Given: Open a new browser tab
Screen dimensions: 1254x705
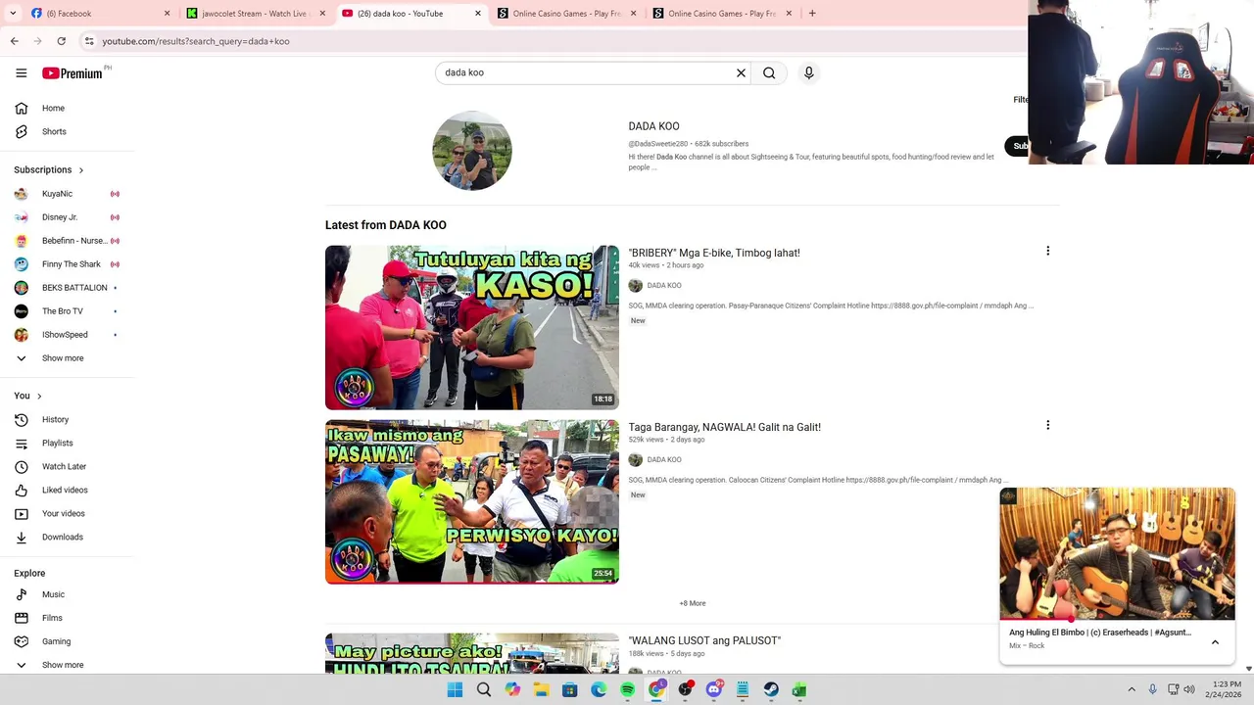Looking at the screenshot, I should (812, 13).
